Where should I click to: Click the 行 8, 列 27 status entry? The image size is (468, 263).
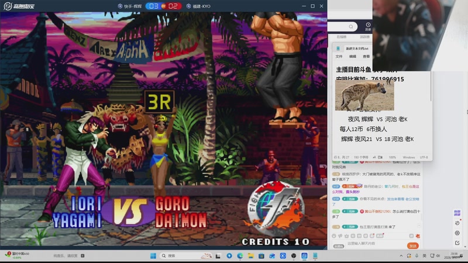pyautogui.click(x=342, y=157)
